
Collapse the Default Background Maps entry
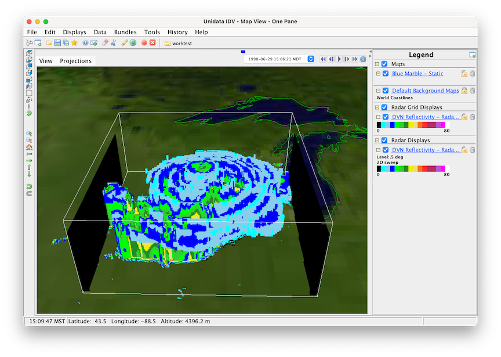[378, 91]
